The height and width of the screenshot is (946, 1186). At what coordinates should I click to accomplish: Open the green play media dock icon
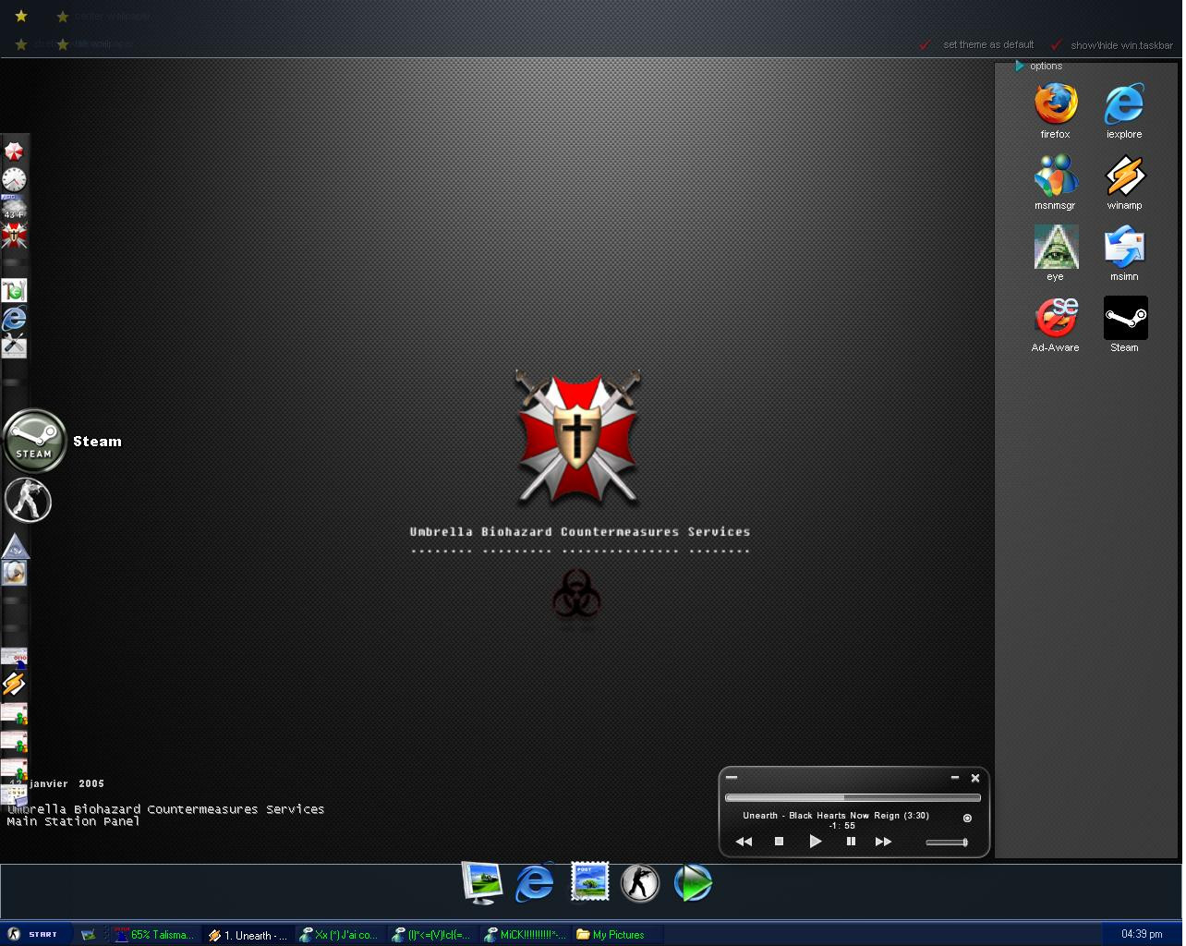coord(693,882)
